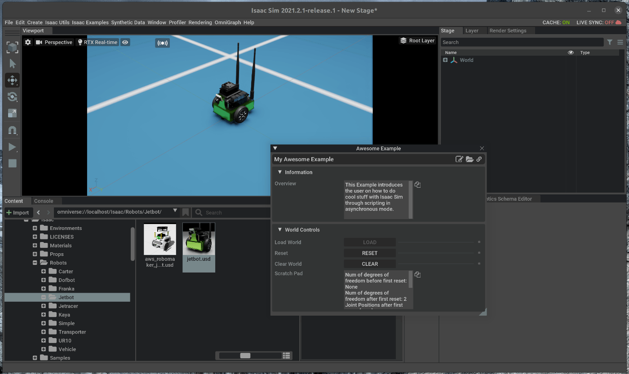Open viewport visibility eye menu

125,42
